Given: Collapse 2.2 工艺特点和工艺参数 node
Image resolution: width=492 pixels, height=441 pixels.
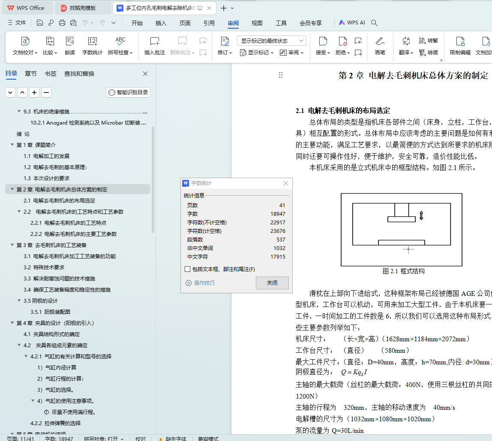Looking at the screenshot, I should click(19, 212).
